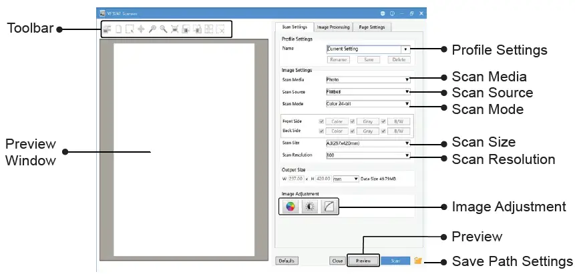
Task: Open the brightness/contrast adjustment button
Action: (310, 207)
